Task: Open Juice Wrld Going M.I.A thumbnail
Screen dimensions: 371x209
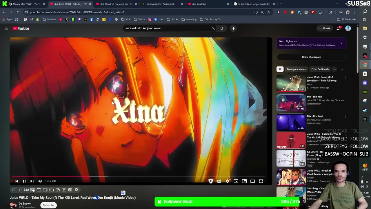Action: pyautogui.click(x=291, y=83)
